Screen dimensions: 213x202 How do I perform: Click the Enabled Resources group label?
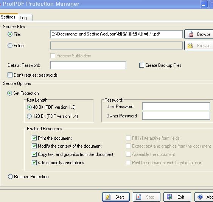pos(45,129)
